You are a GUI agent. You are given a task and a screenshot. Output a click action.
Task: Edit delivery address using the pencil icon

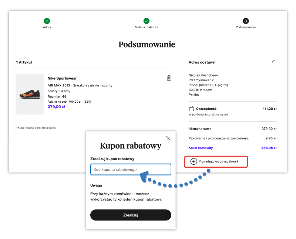(x=273, y=62)
